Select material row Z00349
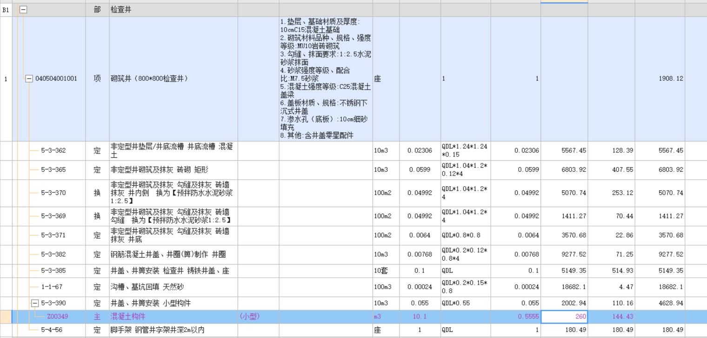This screenshot has width=707, height=338. point(353,317)
